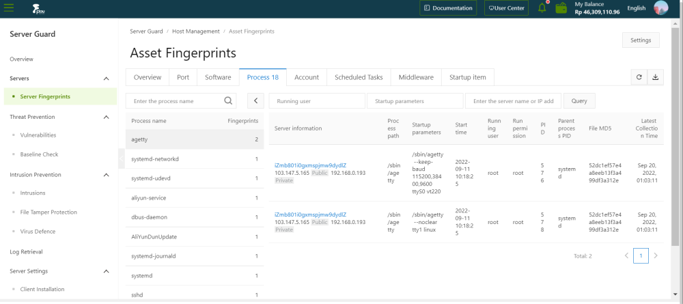
Task: Collapse the process list panel arrow
Action: [255, 101]
